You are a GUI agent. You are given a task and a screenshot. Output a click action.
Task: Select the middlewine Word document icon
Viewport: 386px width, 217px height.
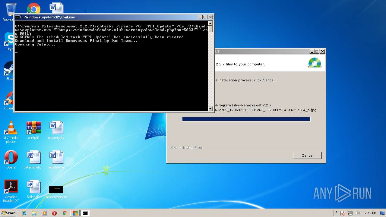tap(56, 160)
